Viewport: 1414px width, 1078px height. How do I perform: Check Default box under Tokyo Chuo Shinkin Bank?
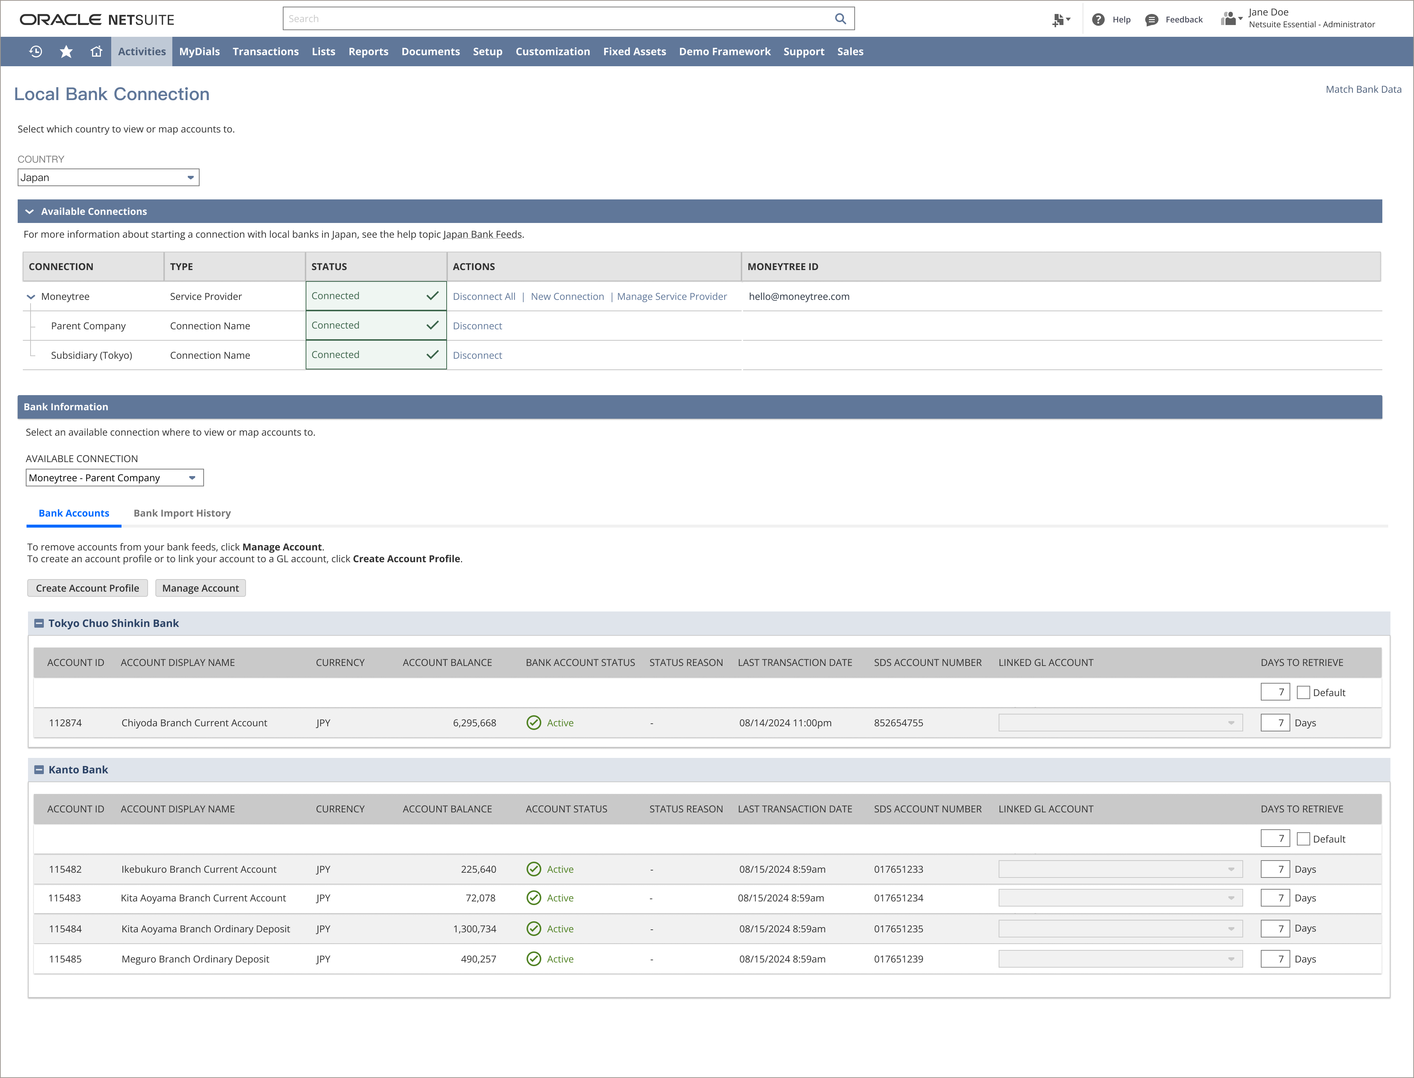(x=1303, y=692)
